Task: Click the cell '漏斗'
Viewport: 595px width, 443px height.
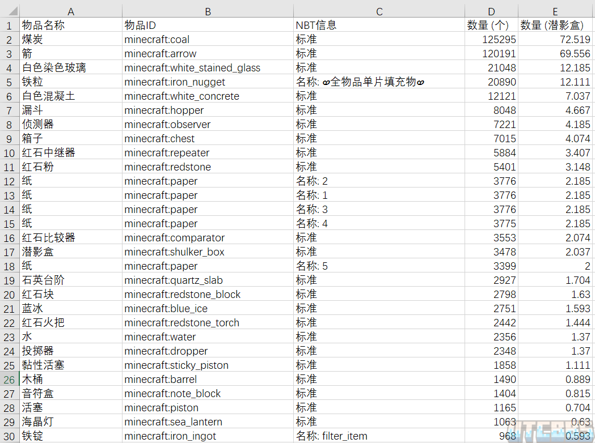Action: point(70,110)
